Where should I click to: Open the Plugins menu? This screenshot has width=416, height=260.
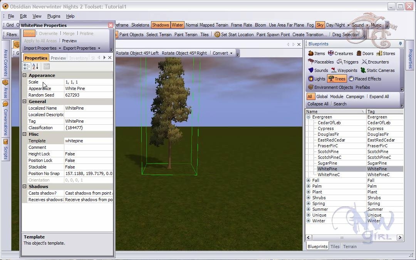[x=54, y=16]
